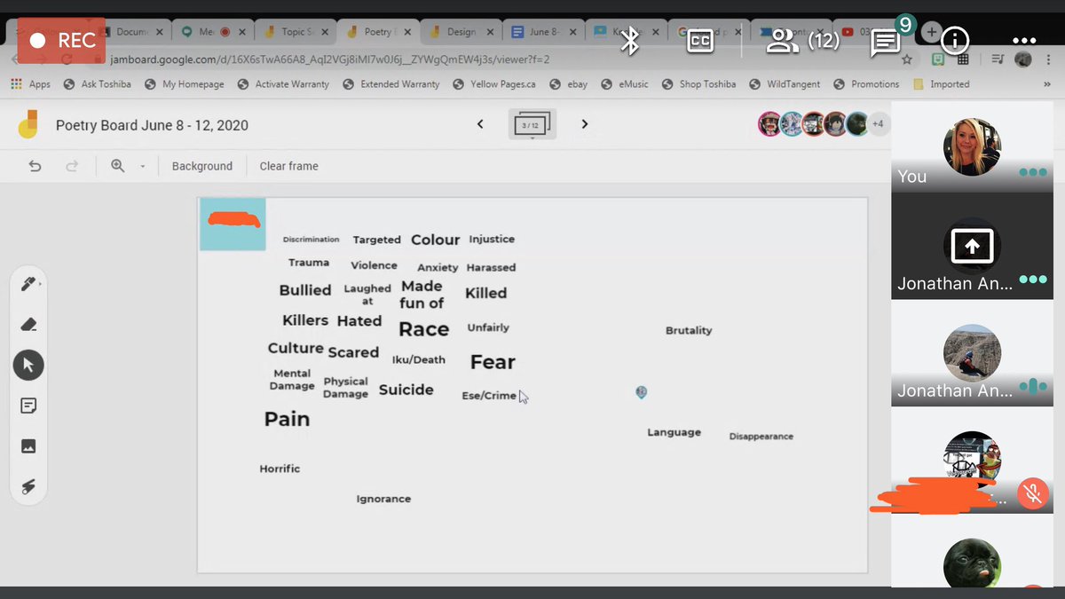
Task: Select the blue sticky note on board
Action: tap(233, 225)
